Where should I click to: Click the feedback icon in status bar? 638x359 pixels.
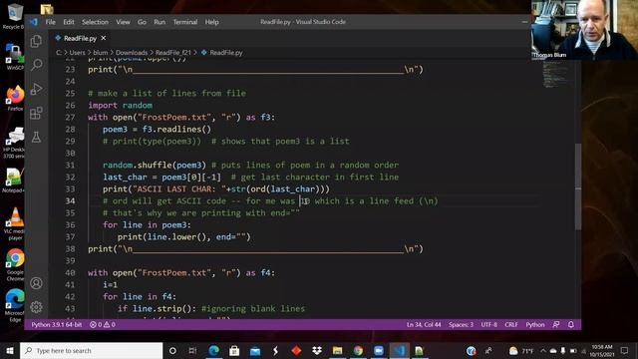[556, 325]
